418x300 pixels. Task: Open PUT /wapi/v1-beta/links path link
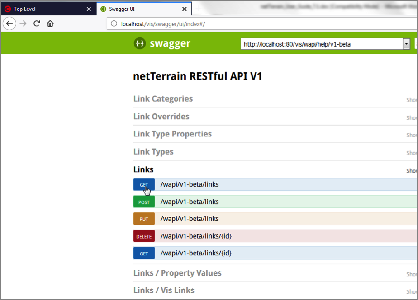[190, 219]
